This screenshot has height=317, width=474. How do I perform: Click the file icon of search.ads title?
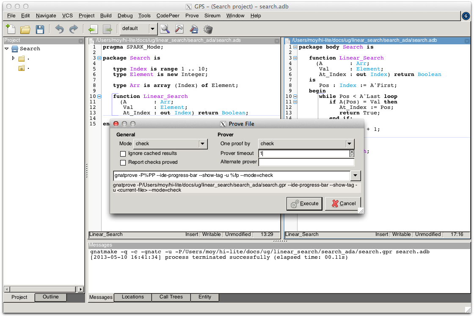[x=91, y=41]
